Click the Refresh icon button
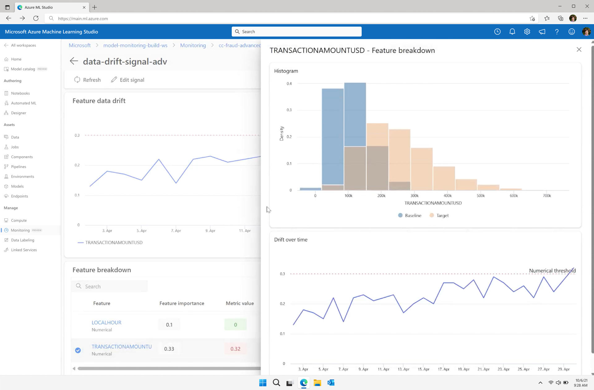 tap(77, 80)
